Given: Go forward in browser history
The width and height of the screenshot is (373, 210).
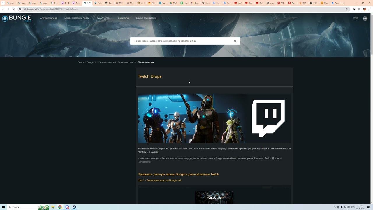Looking at the screenshot, I should point(8,9).
